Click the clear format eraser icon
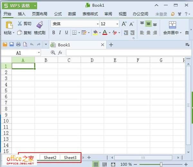193x167 pixels. [115, 32]
